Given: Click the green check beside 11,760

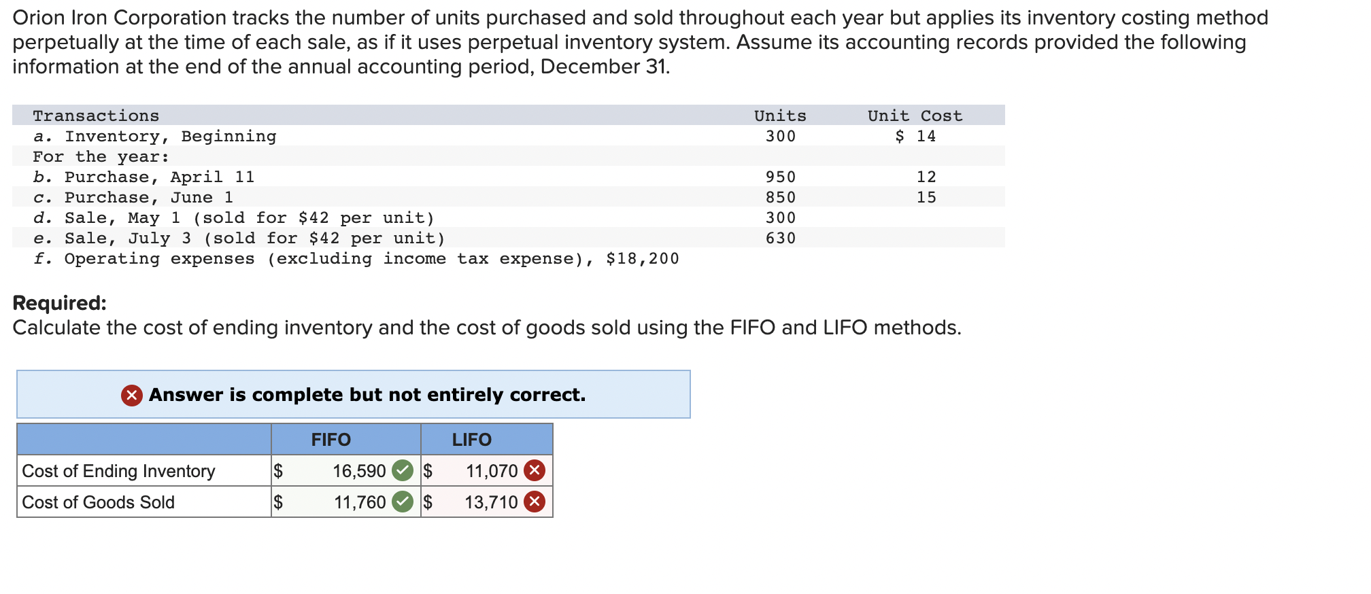Looking at the screenshot, I should tap(403, 502).
